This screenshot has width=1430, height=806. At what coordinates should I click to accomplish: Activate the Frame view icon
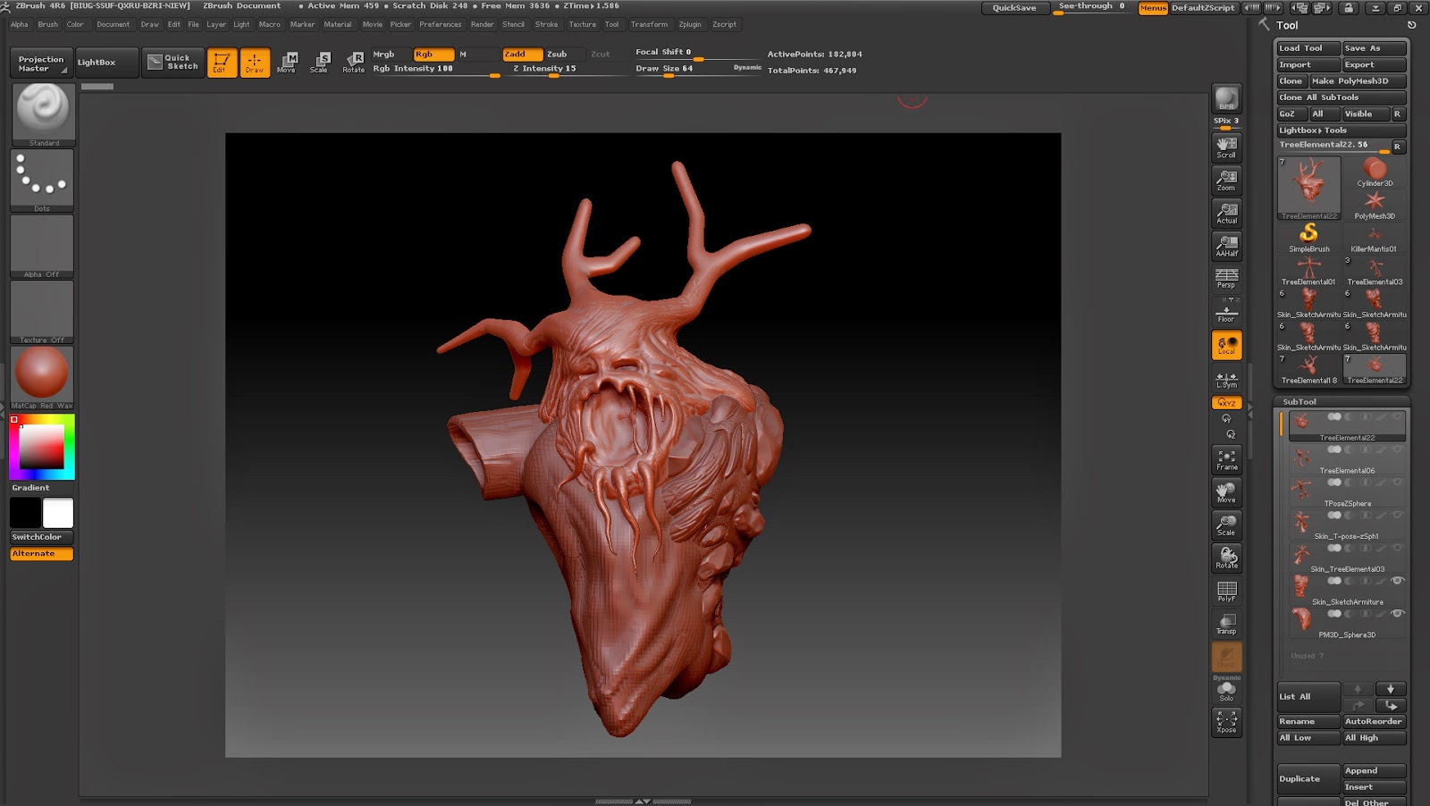[1226, 459]
